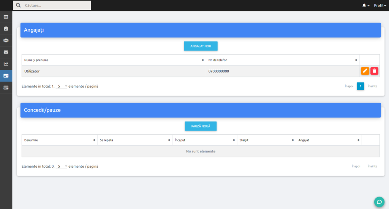The image size is (389, 209).
Task: Click Înapoi in Concedii/pauze pagination
Action: coord(356,166)
